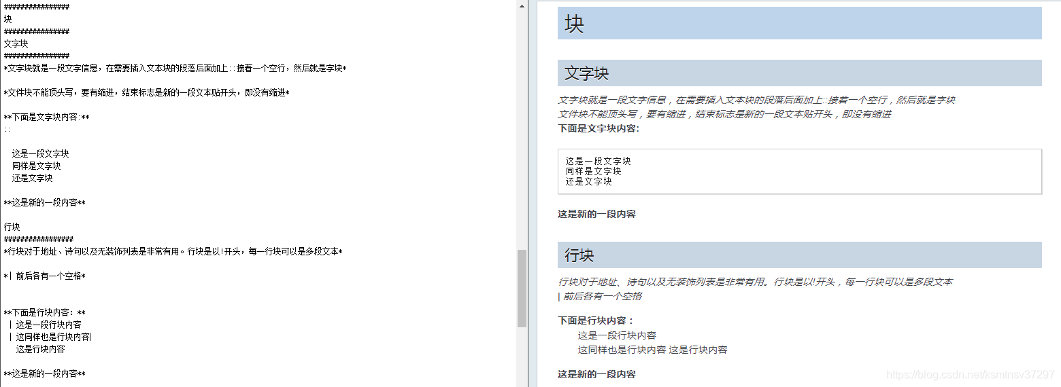Click editor line '*| 前后各有一个空格*'
The height and width of the screenshot is (387, 1061).
44,276
